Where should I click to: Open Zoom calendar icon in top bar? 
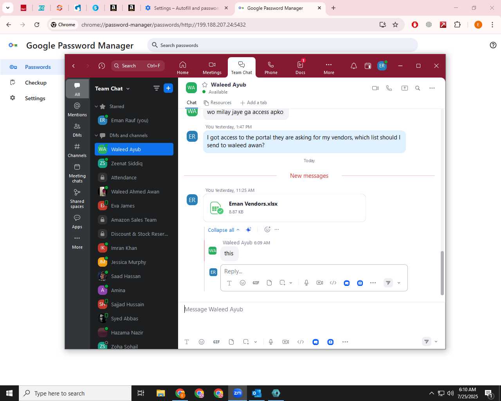368,66
